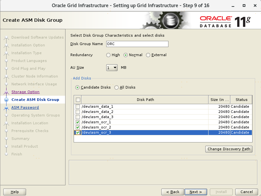This screenshot has height=196, width=261.
Task: Sort by the Disk Path column header
Action: pos(145,100)
